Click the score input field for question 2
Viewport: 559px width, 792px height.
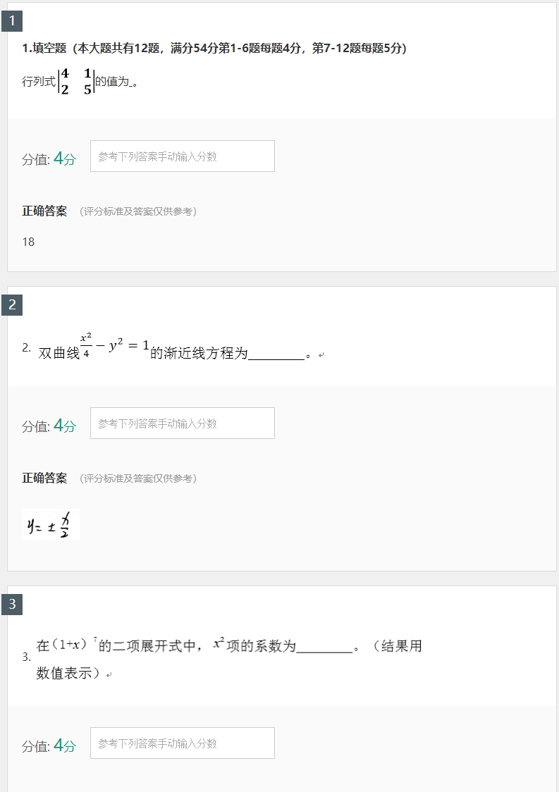click(x=182, y=423)
